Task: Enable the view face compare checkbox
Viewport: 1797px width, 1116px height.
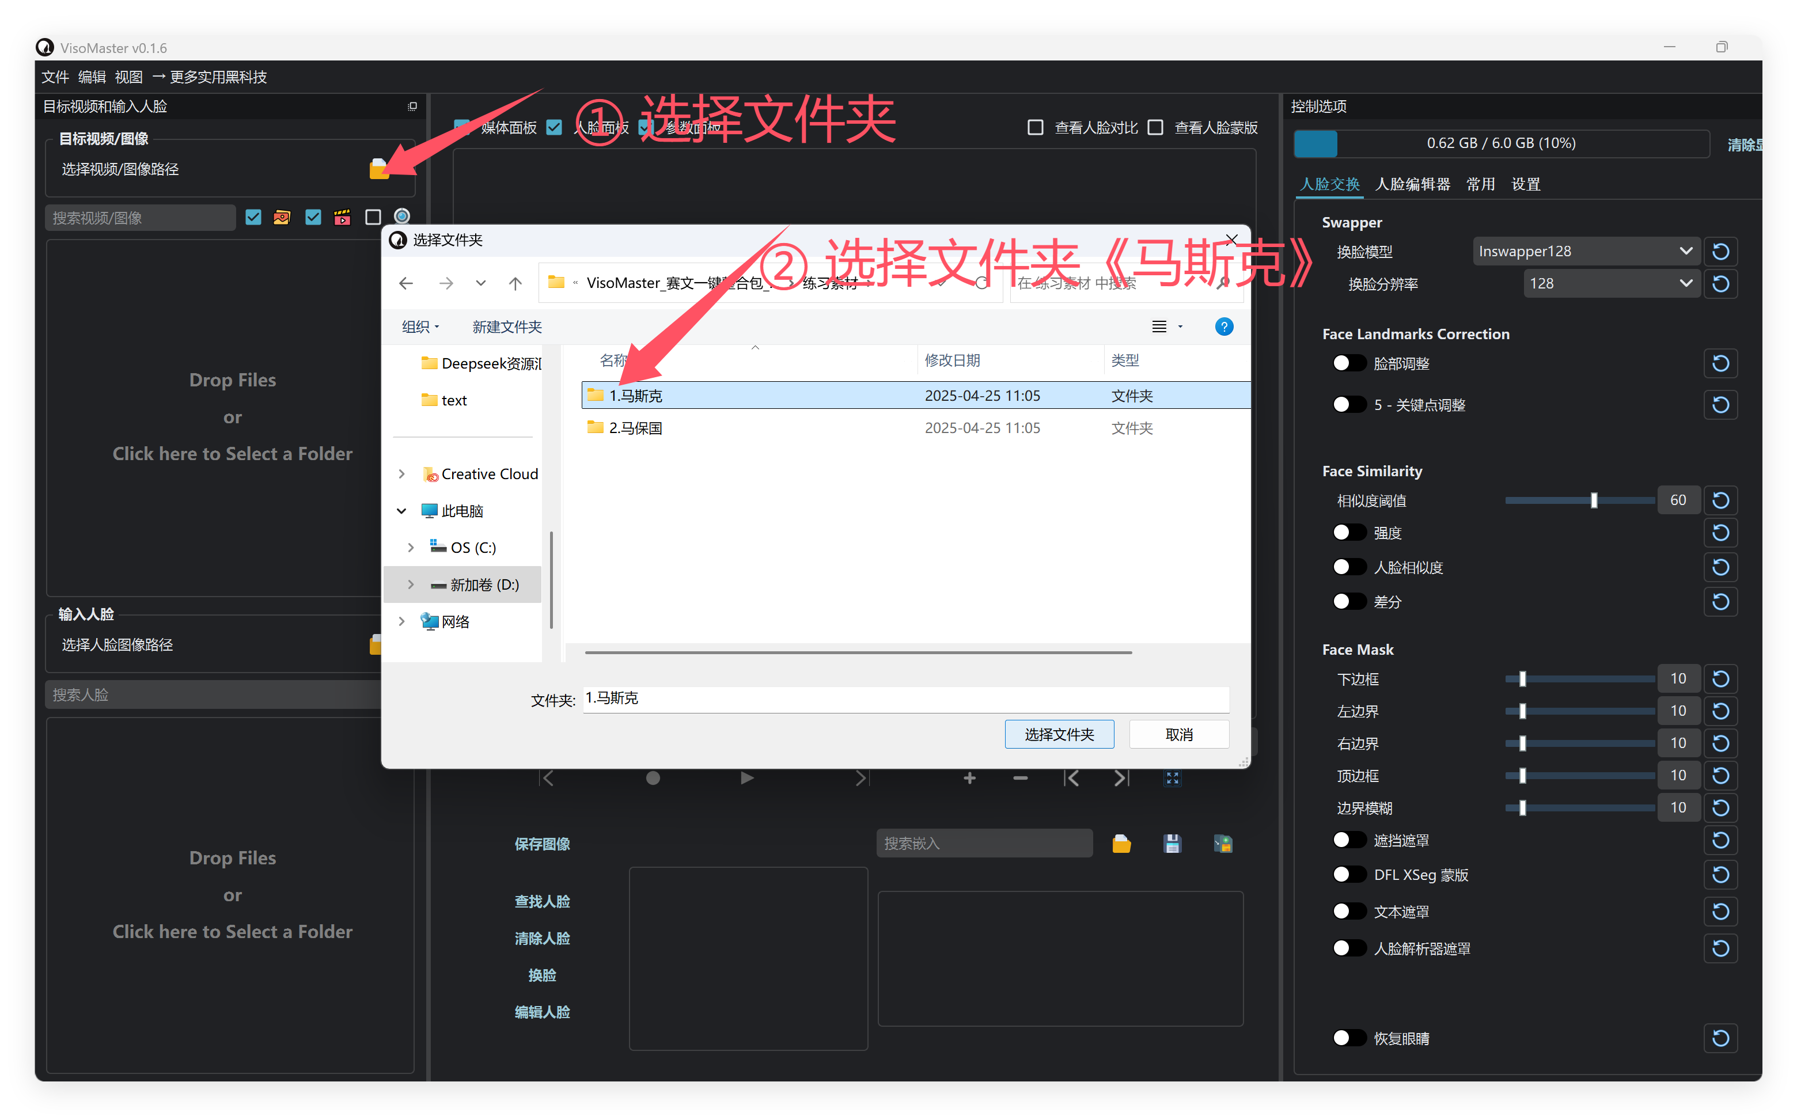Action: tap(1035, 128)
